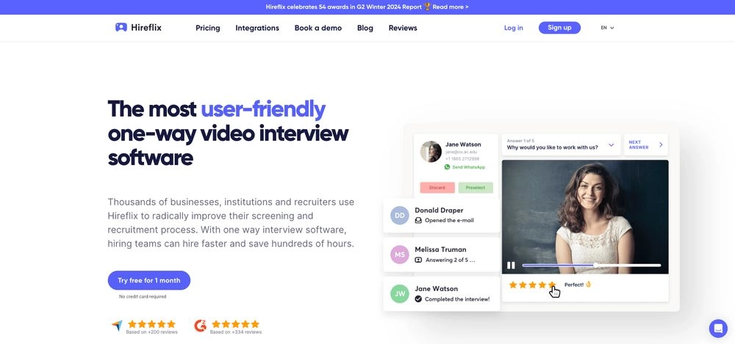
Task: Go to Book a demo
Action: coord(318,28)
